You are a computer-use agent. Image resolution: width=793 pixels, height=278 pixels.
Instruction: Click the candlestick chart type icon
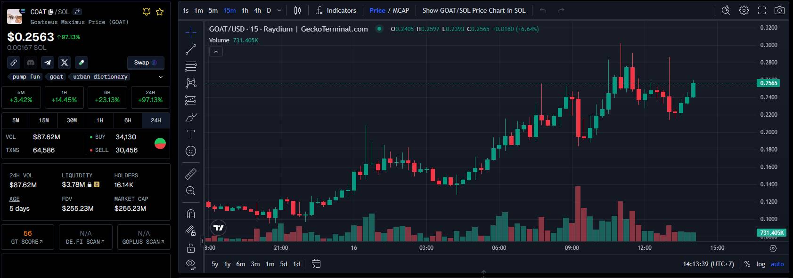click(297, 10)
